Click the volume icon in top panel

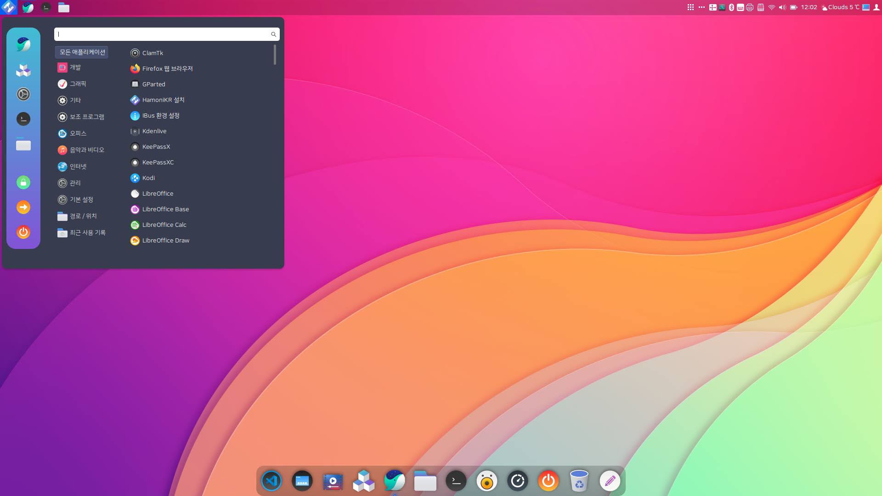coord(782,7)
